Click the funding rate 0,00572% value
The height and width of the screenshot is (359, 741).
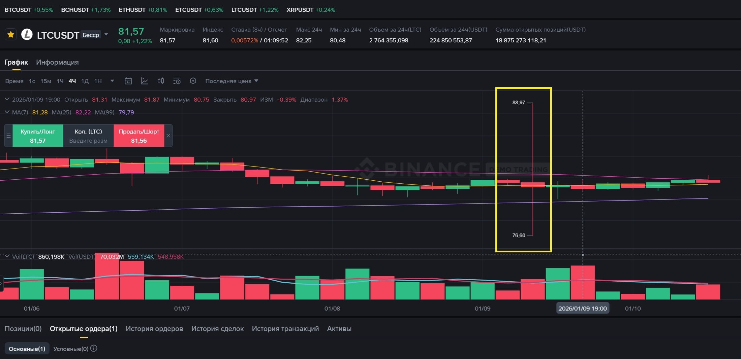click(245, 40)
